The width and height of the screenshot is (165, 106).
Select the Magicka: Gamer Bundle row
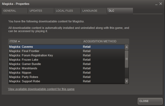pyautogui.click(x=66, y=64)
